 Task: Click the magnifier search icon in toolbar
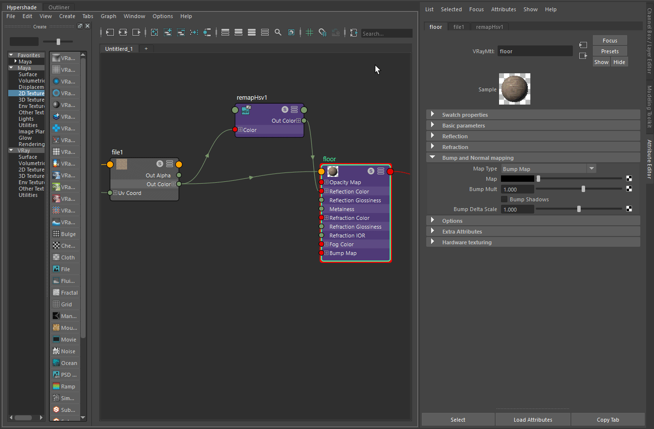coord(278,32)
